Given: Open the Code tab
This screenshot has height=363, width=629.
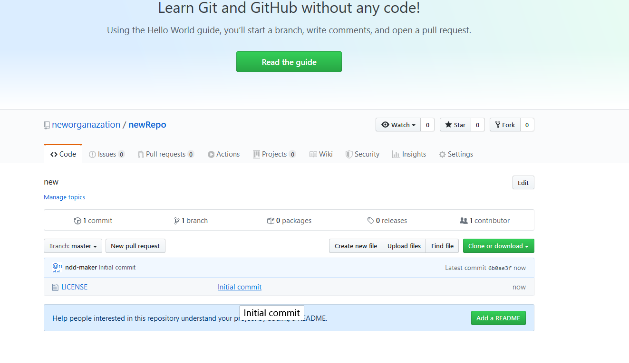Looking at the screenshot, I should [x=63, y=154].
